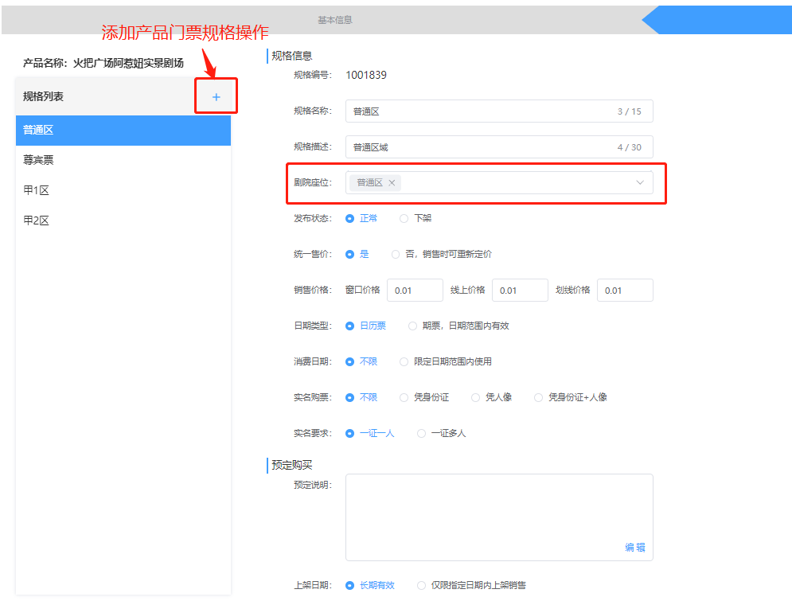Set 发布状态 to 下架
The width and height of the screenshot is (792, 601).
click(x=404, y=218)
